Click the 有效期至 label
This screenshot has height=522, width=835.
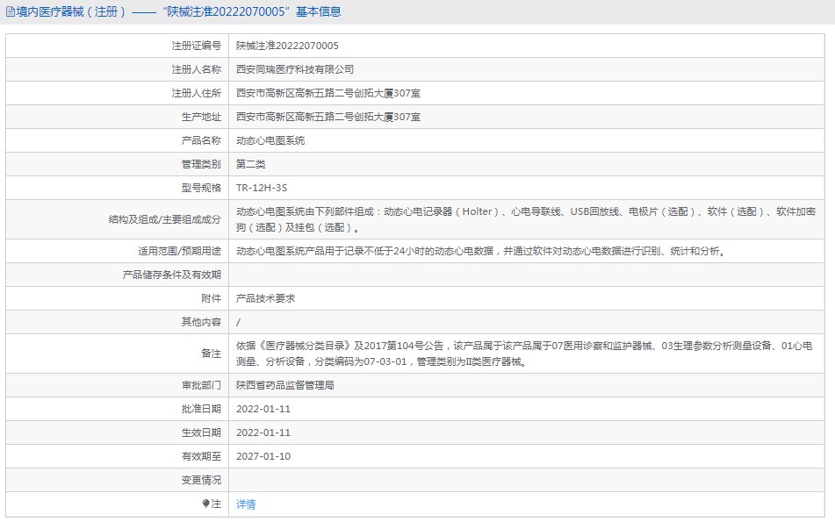[201, 456]
